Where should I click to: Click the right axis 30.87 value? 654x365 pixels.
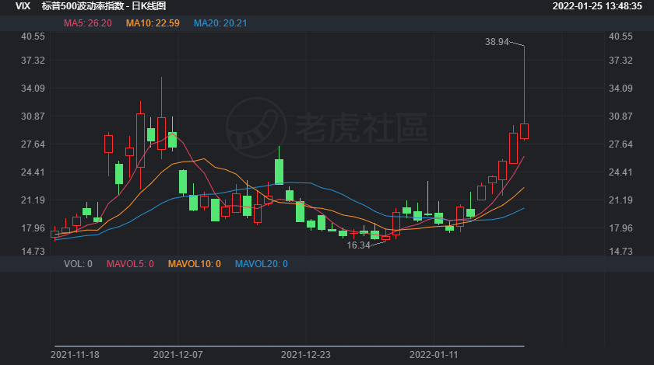coord(621,116)
